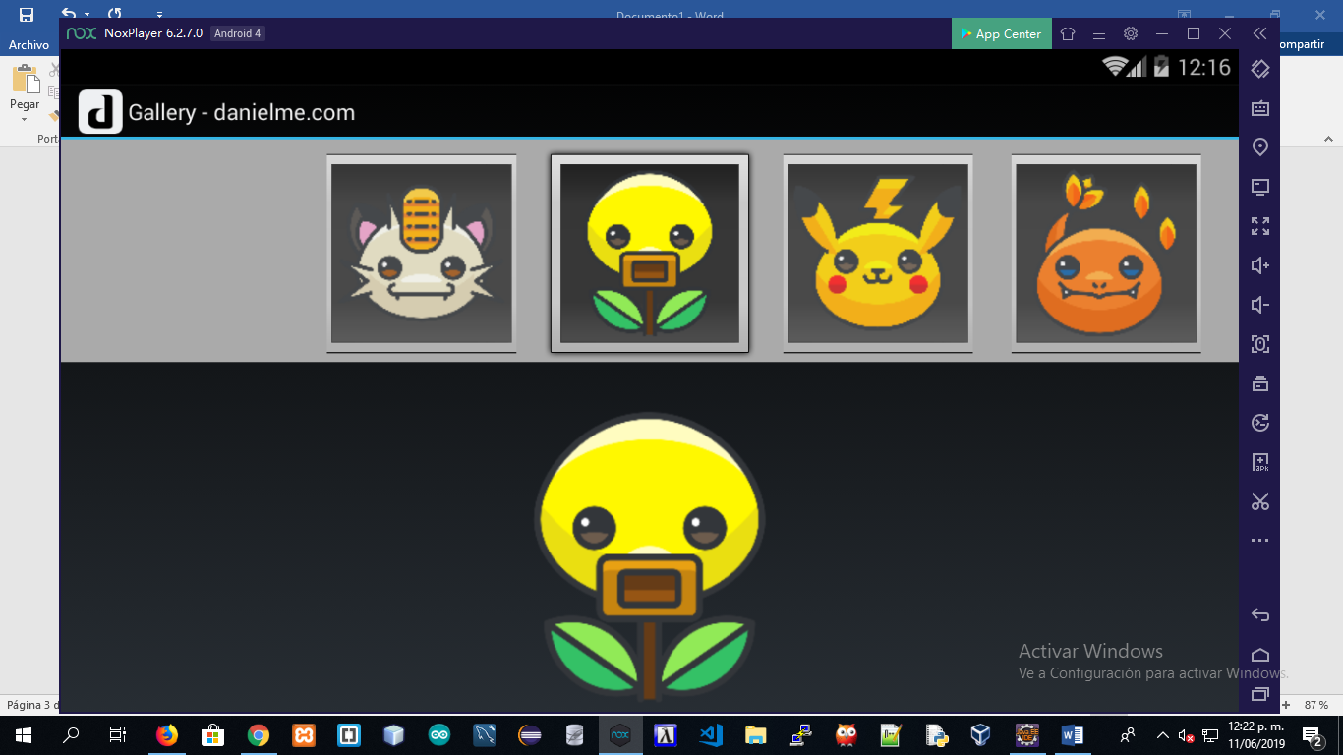1343x755 pixels.
Task: Collapse the NoxPlayer side toolbar
Action: point(1259,33)
